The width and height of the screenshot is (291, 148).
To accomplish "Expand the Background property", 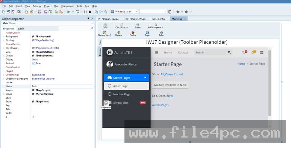I will [3, 37].
